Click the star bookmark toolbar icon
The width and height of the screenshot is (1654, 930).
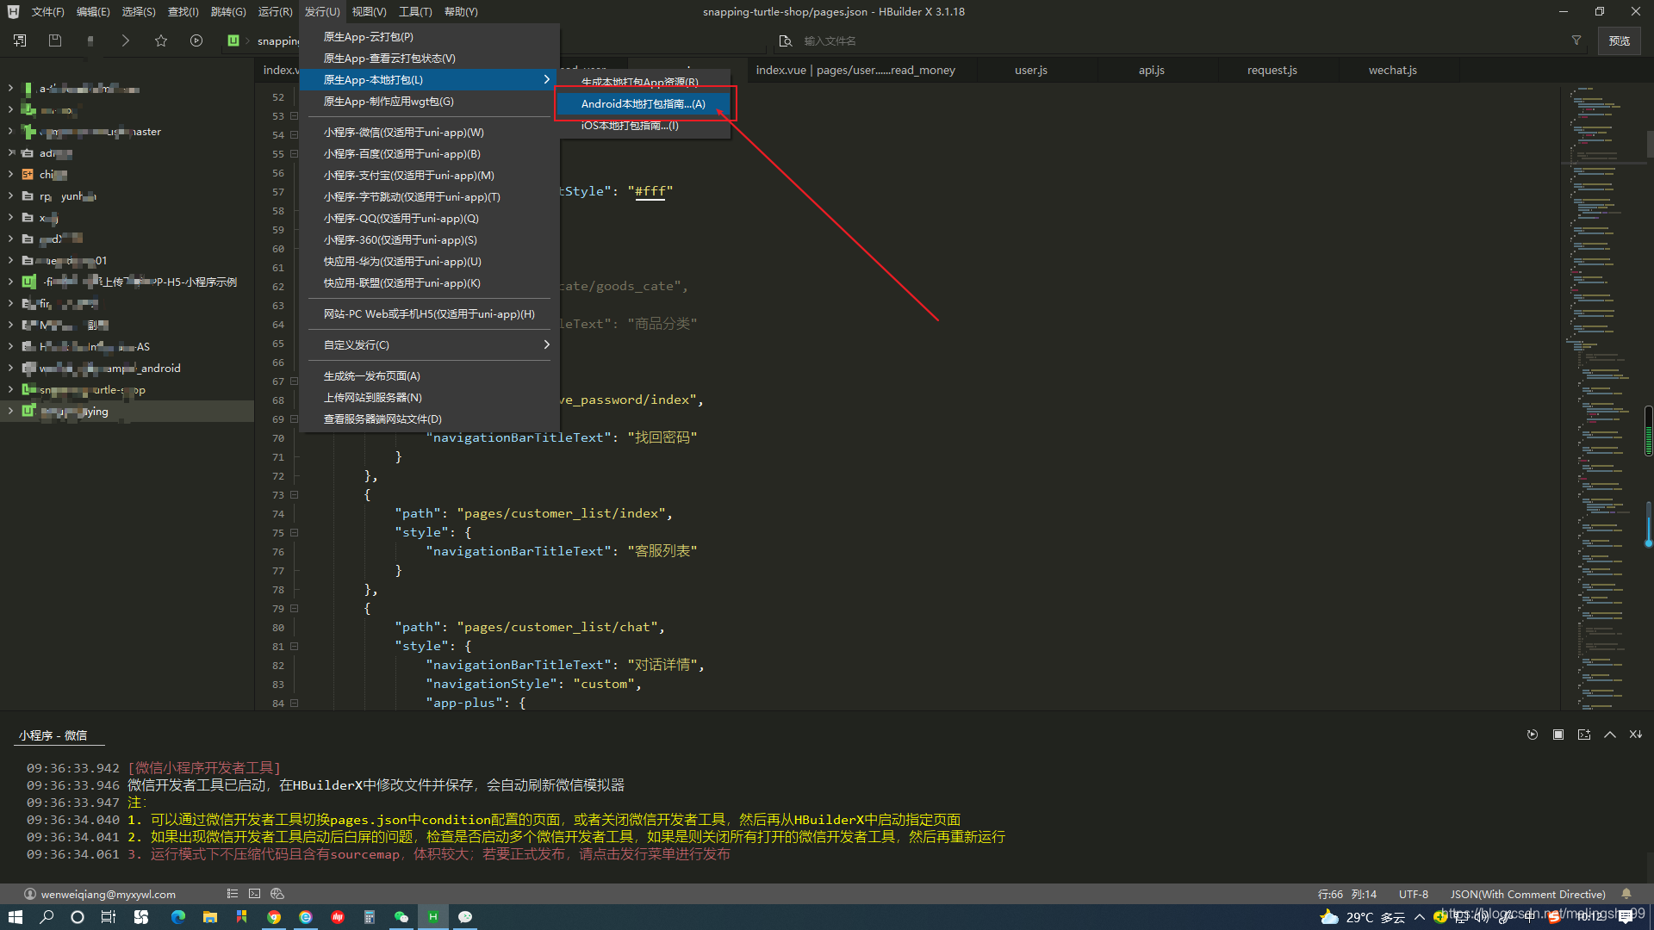pyautogui.click(x=160, y=40)
